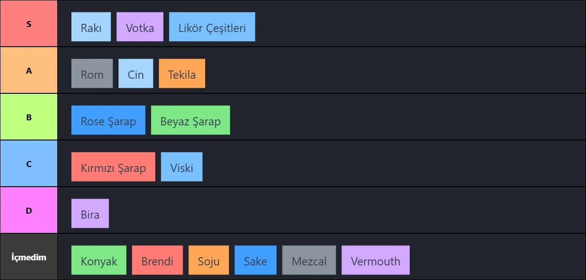Select the gray Rom tile

(92, 74)
